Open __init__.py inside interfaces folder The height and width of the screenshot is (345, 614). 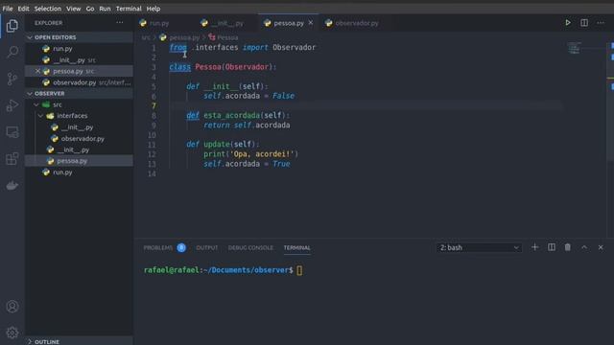click(x=79, y=127)
